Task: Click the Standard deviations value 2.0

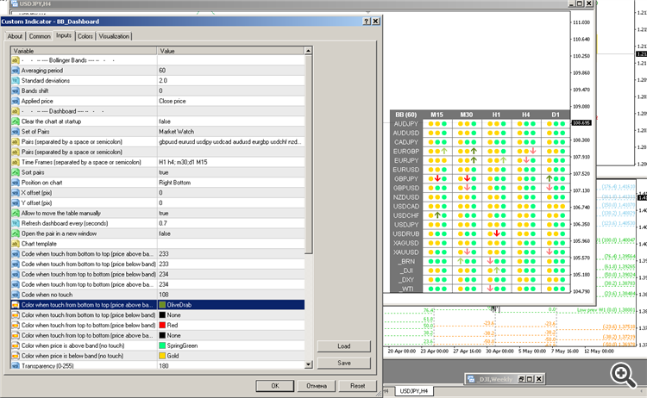Action: click(230, 81)
